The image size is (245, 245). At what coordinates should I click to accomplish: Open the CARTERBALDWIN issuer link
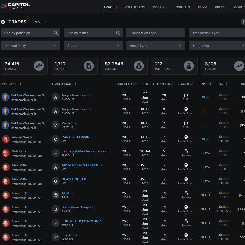point(76,137)
